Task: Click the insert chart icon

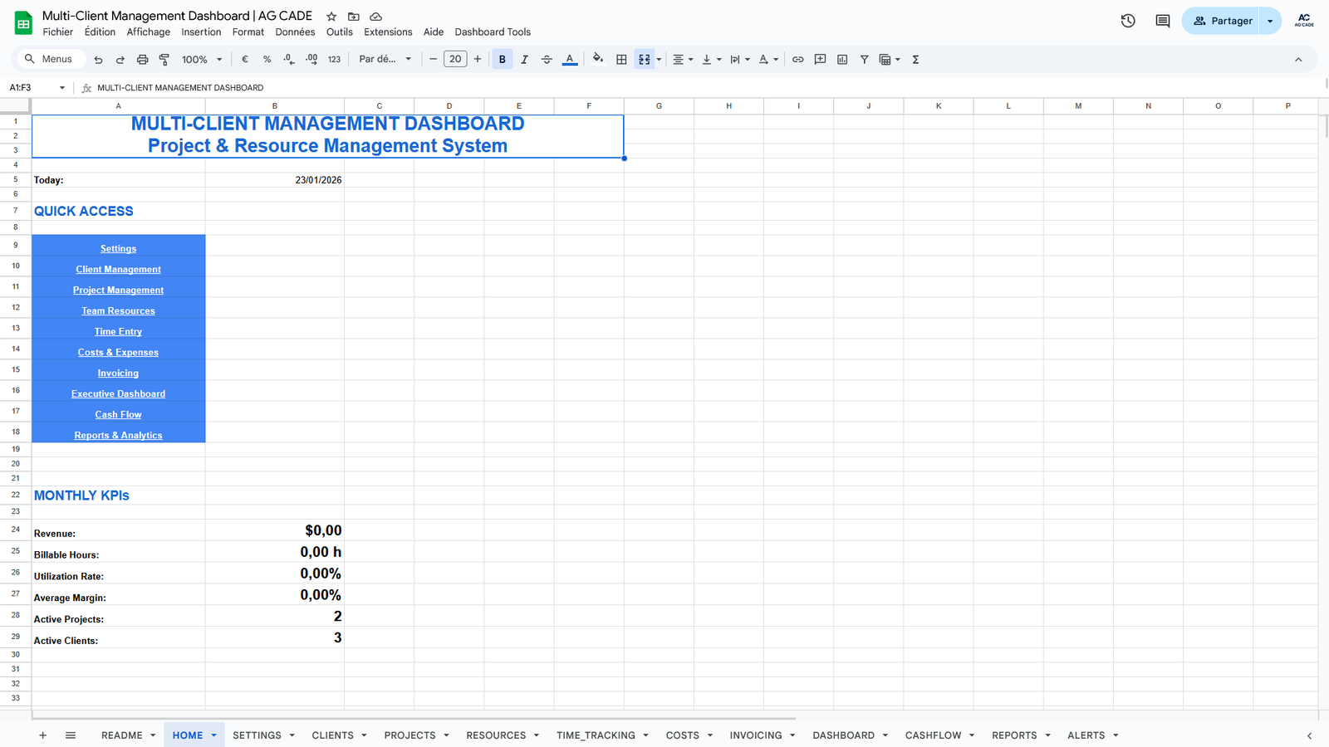Action: click(x=842, y=60)
